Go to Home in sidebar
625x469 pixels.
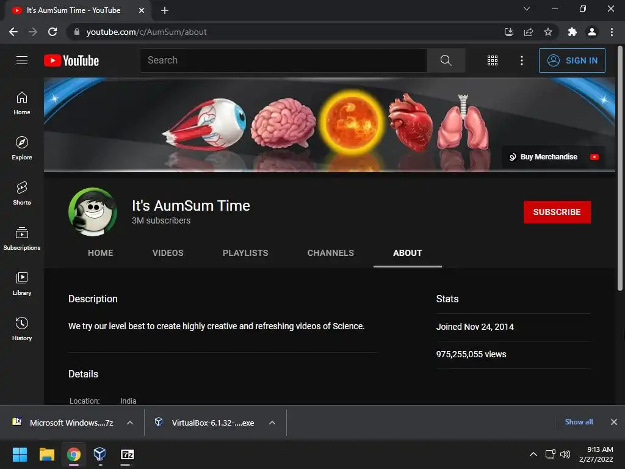coord(22,103)
